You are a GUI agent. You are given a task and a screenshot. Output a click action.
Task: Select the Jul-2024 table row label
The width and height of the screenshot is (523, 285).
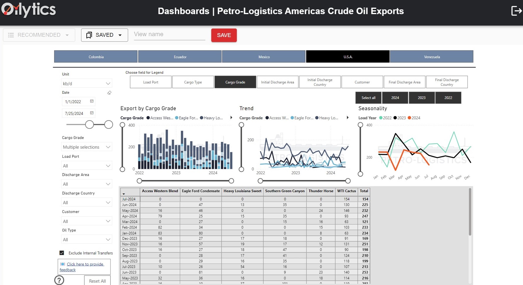coord(130,199)
